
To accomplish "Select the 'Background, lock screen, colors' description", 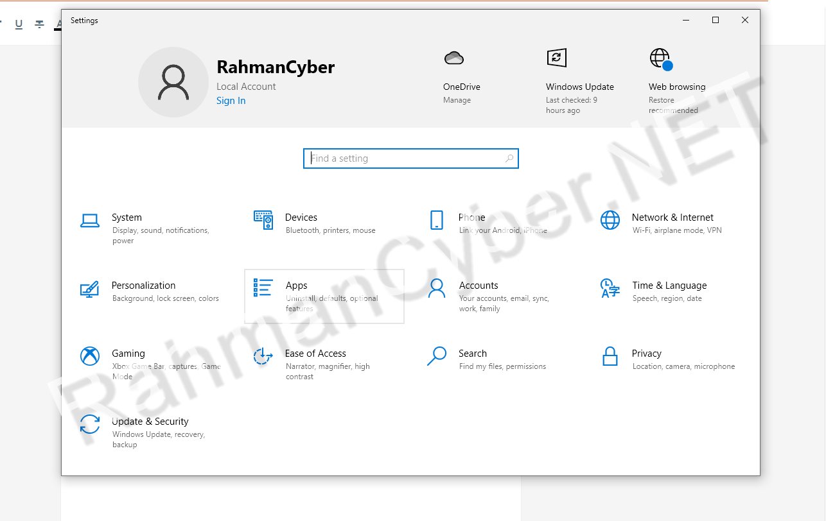I will pyautogui.click(x=166, y=298).
